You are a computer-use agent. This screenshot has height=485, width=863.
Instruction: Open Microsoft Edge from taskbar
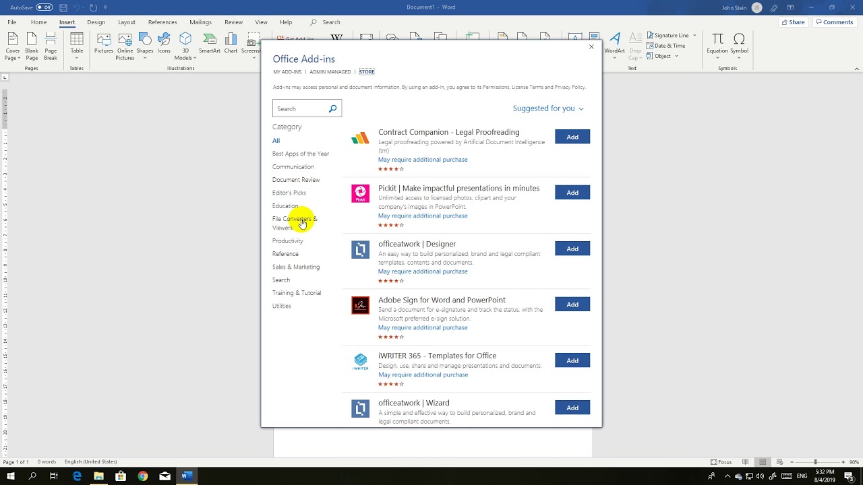coord(77,476)
